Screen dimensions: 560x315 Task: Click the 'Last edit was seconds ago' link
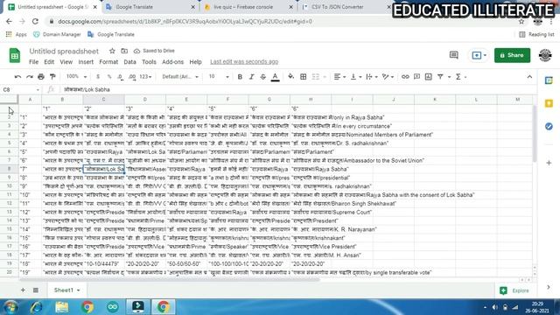[x=244, y=62]
